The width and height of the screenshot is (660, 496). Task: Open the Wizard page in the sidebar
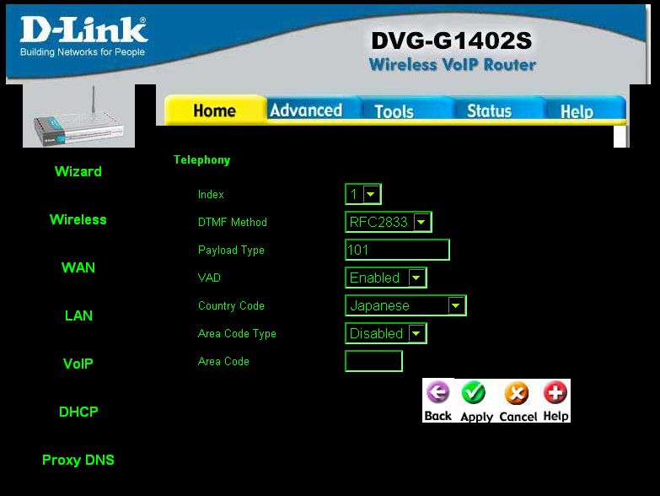tap(78, 171)
